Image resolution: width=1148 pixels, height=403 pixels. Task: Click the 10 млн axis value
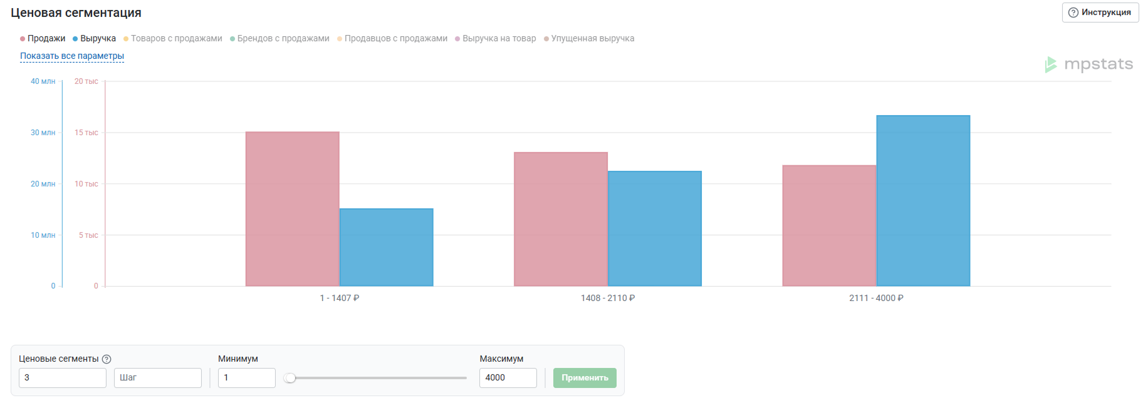click(x=43, y=235)
